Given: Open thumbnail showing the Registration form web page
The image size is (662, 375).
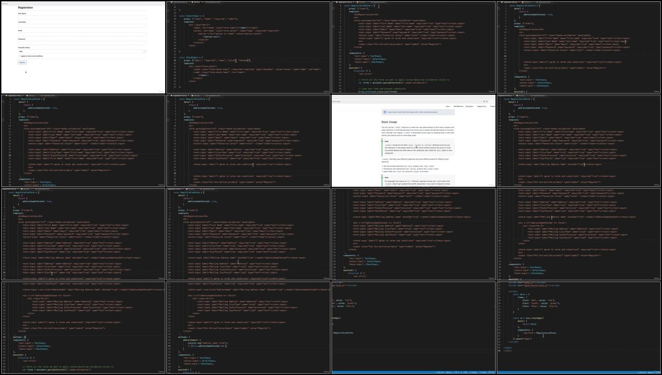Looking at the screenshot, I should coord(83,47).
